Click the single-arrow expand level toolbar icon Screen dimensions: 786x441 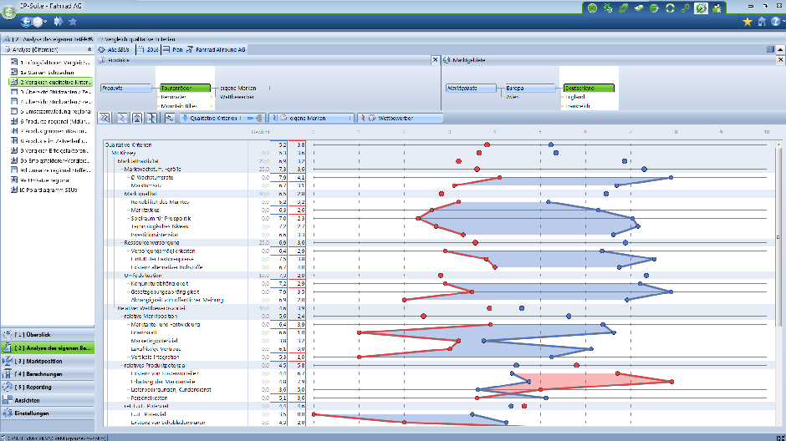pos(122,118)
